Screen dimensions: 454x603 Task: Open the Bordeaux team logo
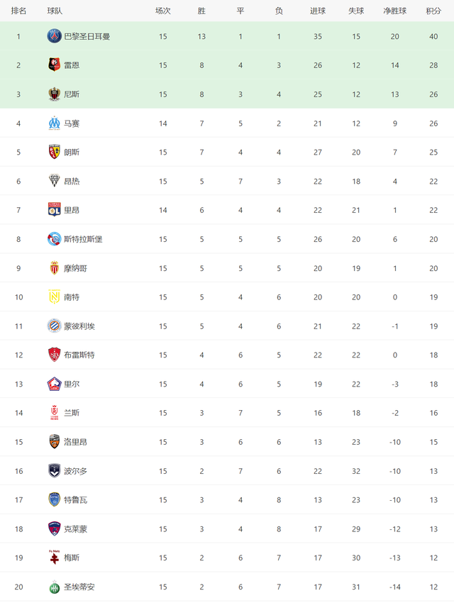click(54, 470)
